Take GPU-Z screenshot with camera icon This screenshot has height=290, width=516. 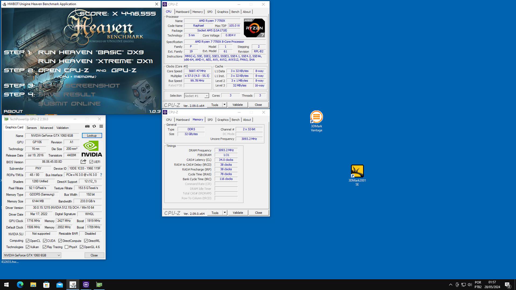(87, 126)
